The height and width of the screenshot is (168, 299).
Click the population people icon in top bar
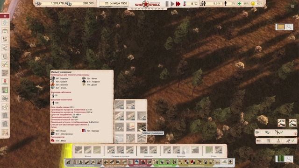(203, 3)
